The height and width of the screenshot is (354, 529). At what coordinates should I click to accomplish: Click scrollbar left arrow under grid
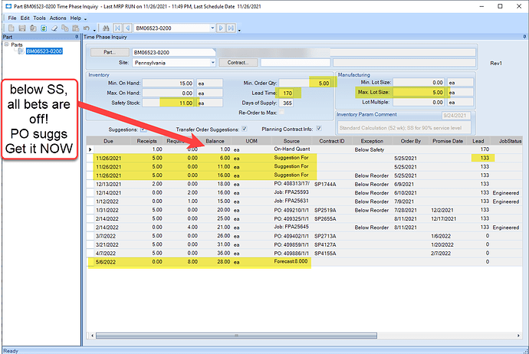point(93,336)
